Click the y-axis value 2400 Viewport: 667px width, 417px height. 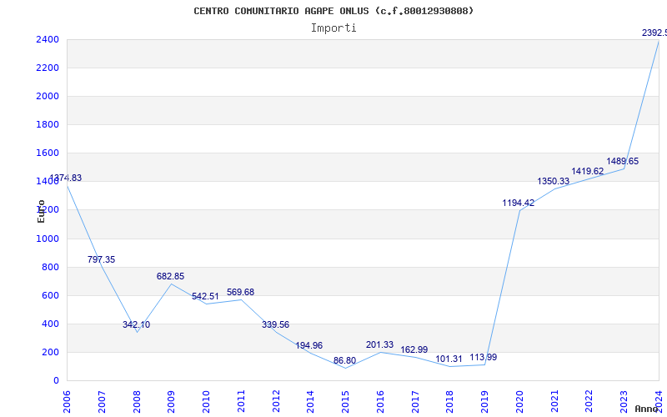[48, 39]
